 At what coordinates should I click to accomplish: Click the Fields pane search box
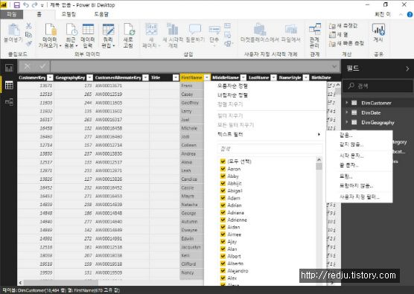point(378,86)
